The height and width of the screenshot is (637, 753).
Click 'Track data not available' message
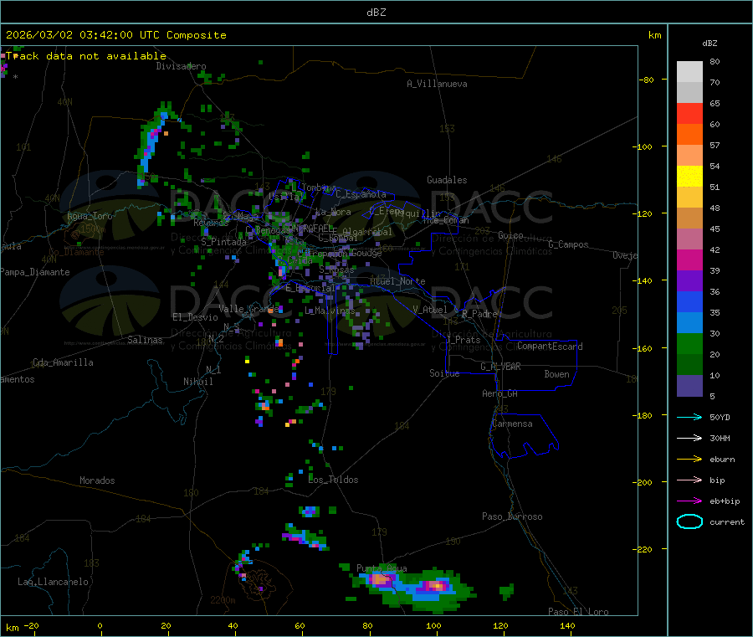[x=86, y=56]
